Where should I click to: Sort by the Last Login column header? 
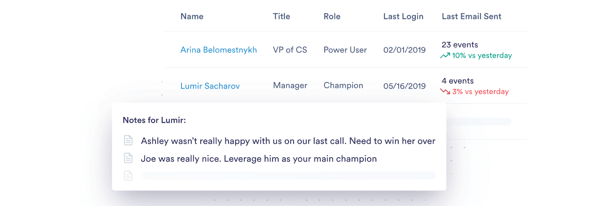point(403,16)
